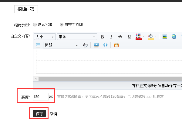Insert image using picture icon
The image size is (182, 121).
coord(165,37)
